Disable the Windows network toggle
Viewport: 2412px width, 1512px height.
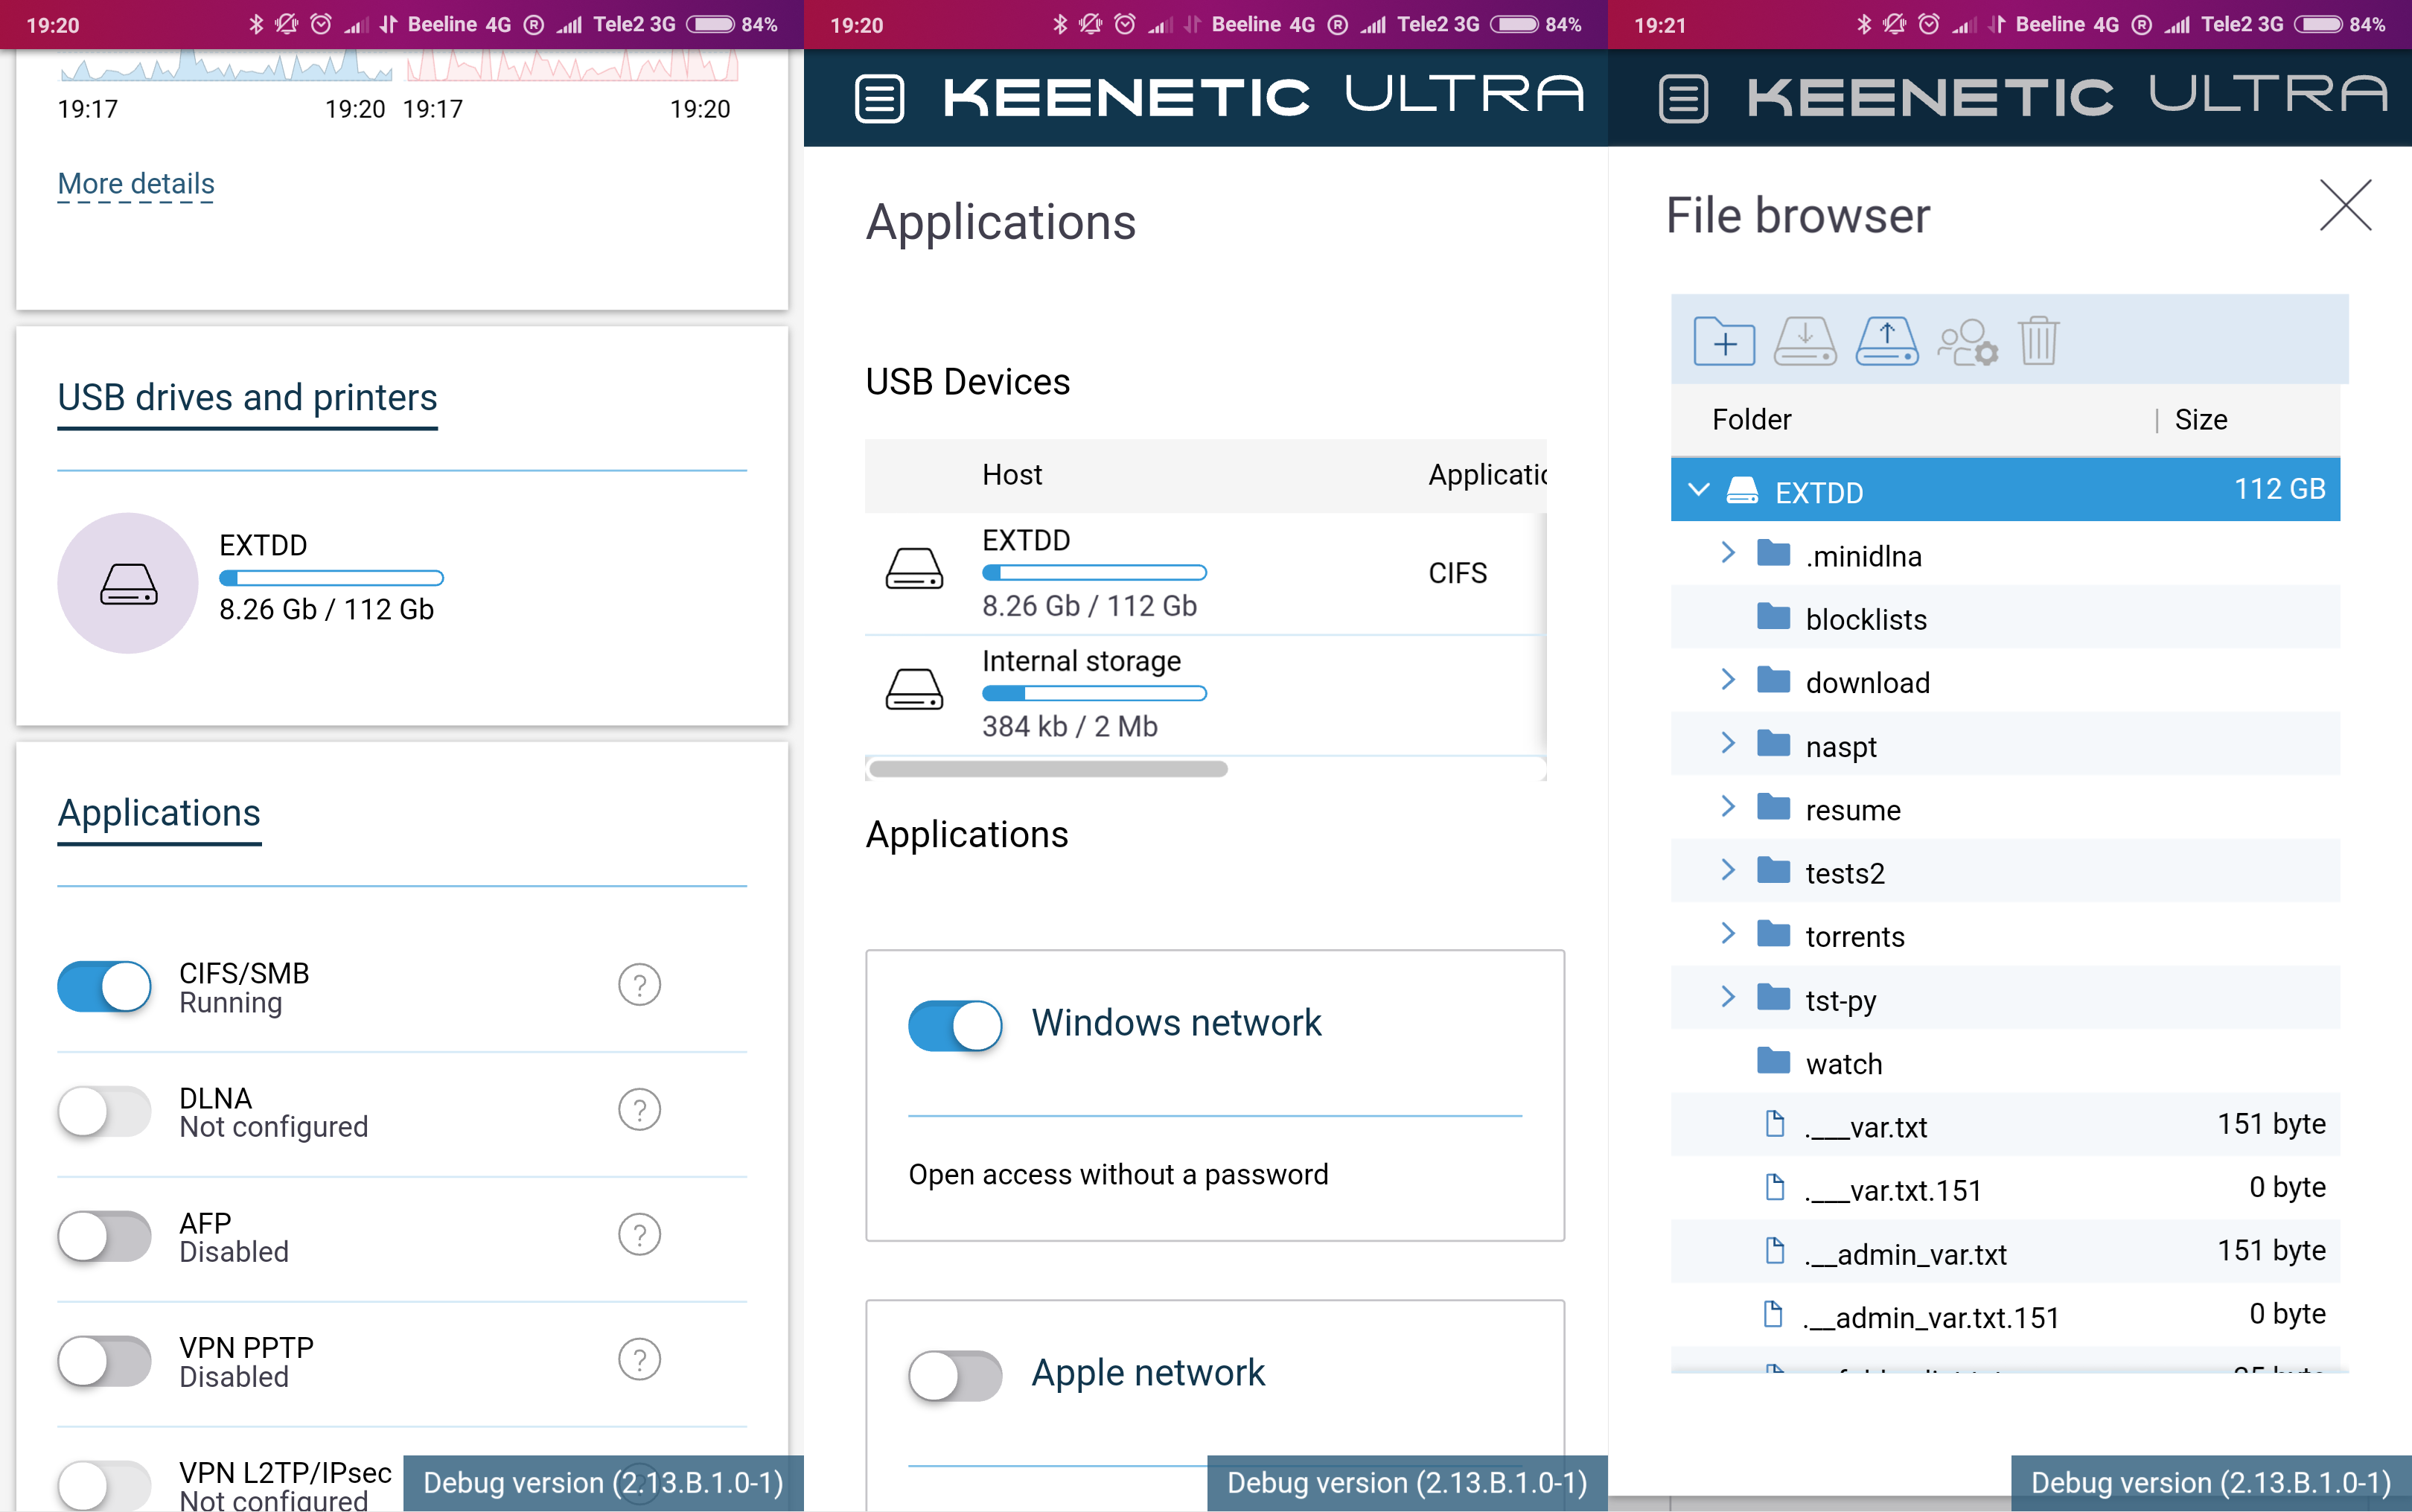click(x=954, y=1025)
